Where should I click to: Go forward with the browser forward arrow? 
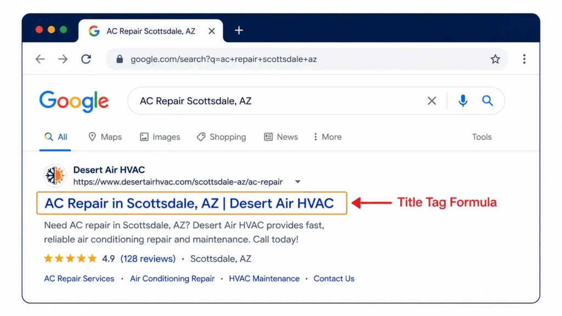63,59
